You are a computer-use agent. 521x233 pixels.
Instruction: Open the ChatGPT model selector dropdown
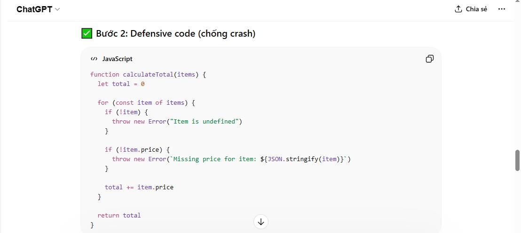point(38,9)
